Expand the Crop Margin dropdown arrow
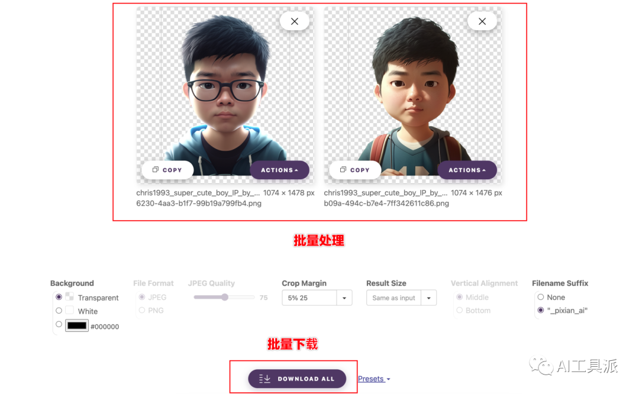Image resolution: width=639 pixels, height=394 pixels. pos(344,298)
